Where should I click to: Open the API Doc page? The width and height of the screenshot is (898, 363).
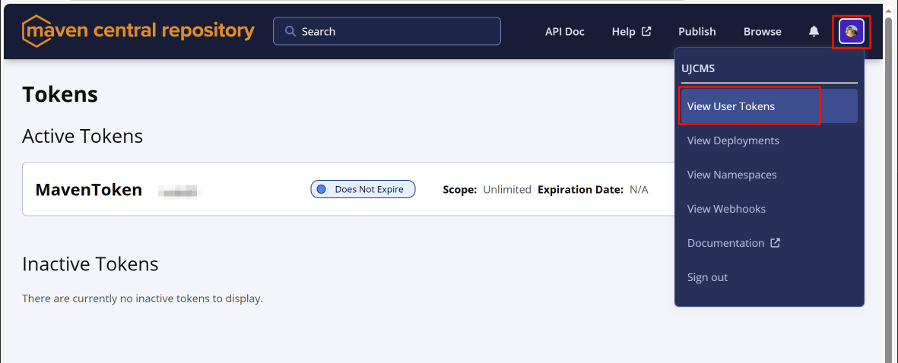564,31
